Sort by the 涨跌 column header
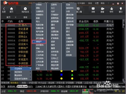 pyautogui.click(x=96, y=21)
